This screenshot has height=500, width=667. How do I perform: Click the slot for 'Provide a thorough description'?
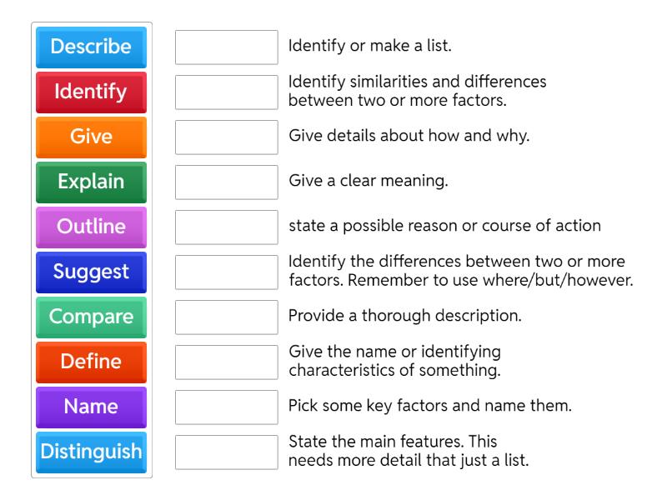[227, 317]
